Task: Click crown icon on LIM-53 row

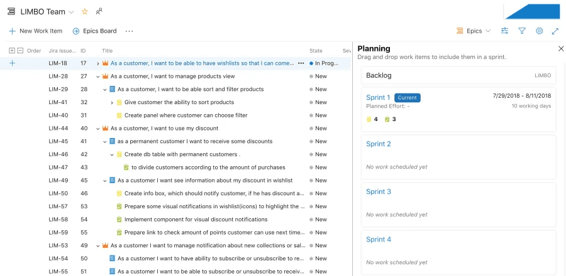Action: coord(106,245)
